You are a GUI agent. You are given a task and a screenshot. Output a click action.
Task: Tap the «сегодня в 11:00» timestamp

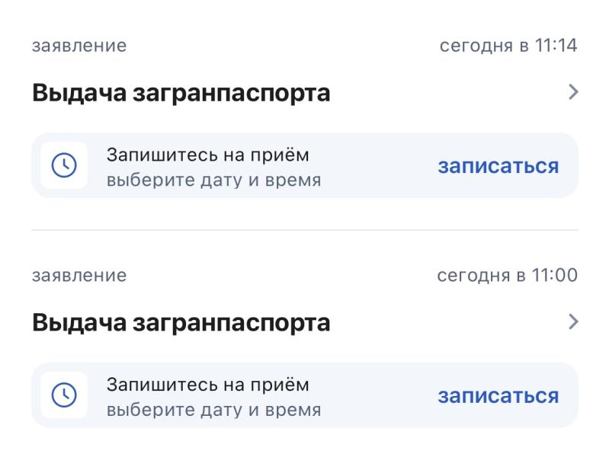507,275
